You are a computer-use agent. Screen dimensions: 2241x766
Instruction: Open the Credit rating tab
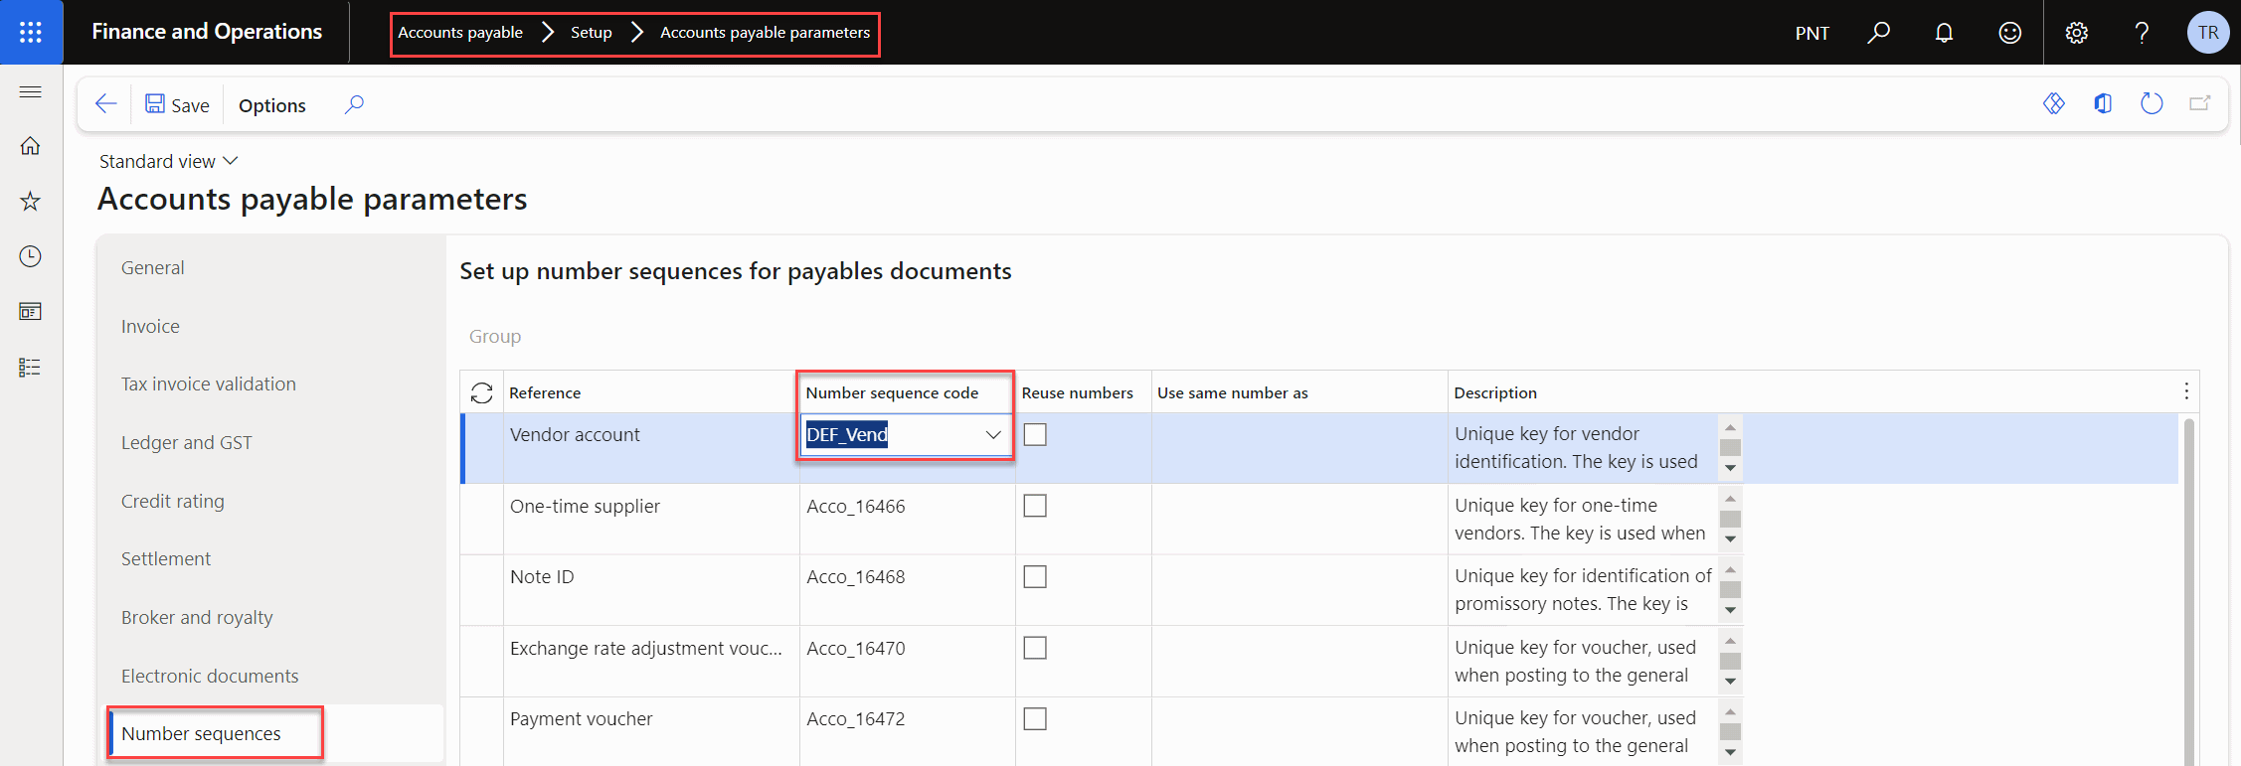(x=173, y=501)
